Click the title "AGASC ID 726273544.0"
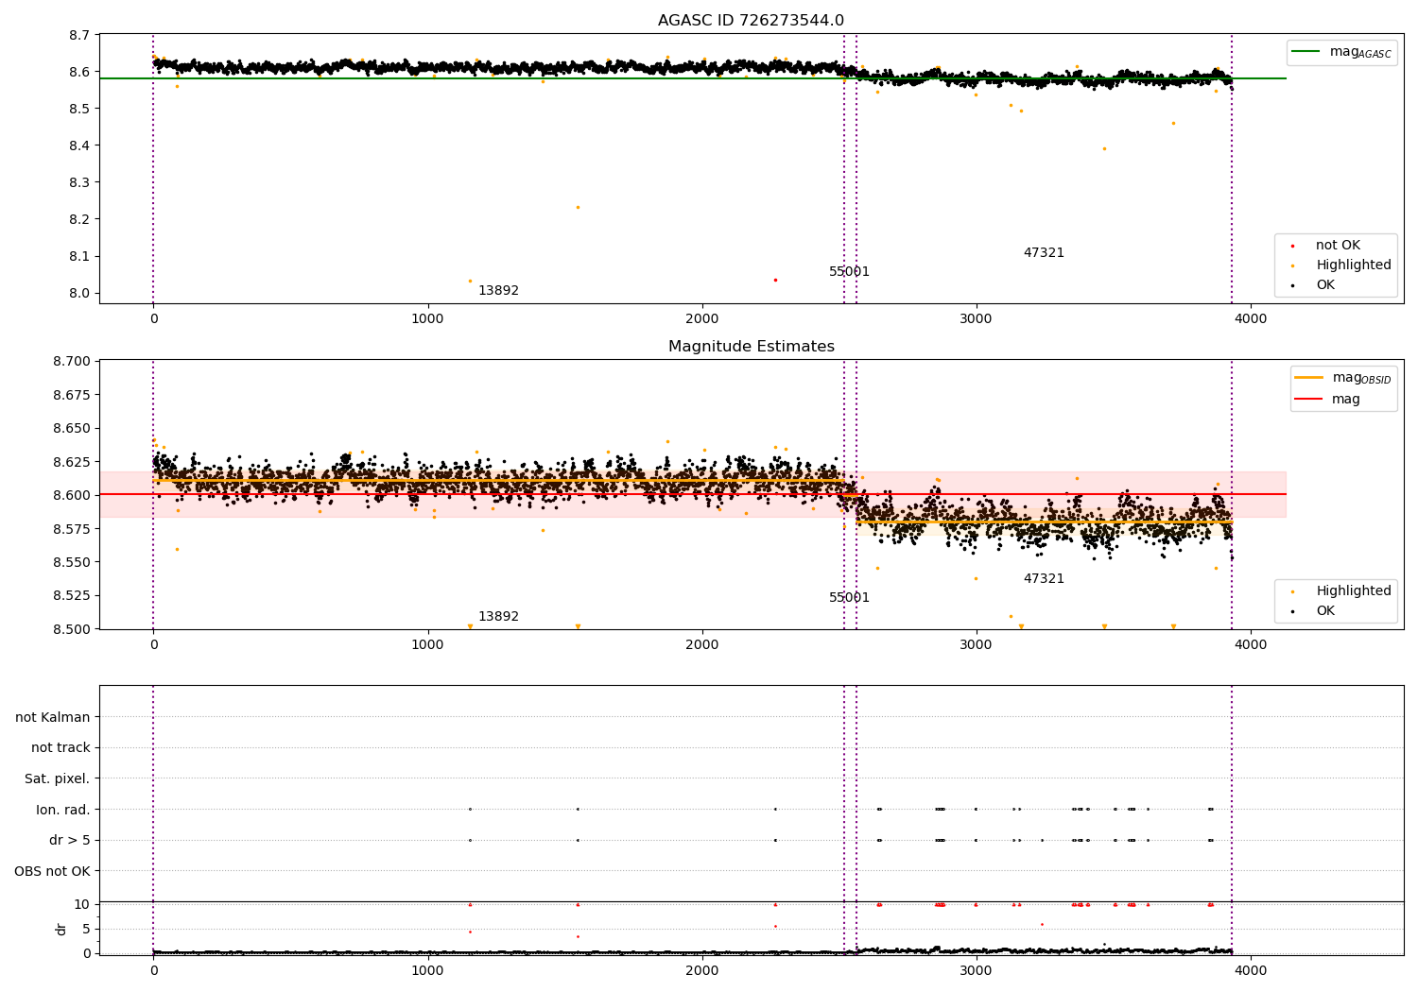 point(751,21)
